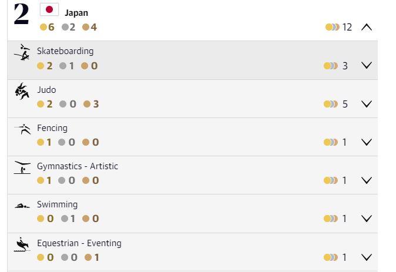Expand the Equestrian - Eventing row
The width and height of the screenshot is (396, 272).
click(367, 257)
